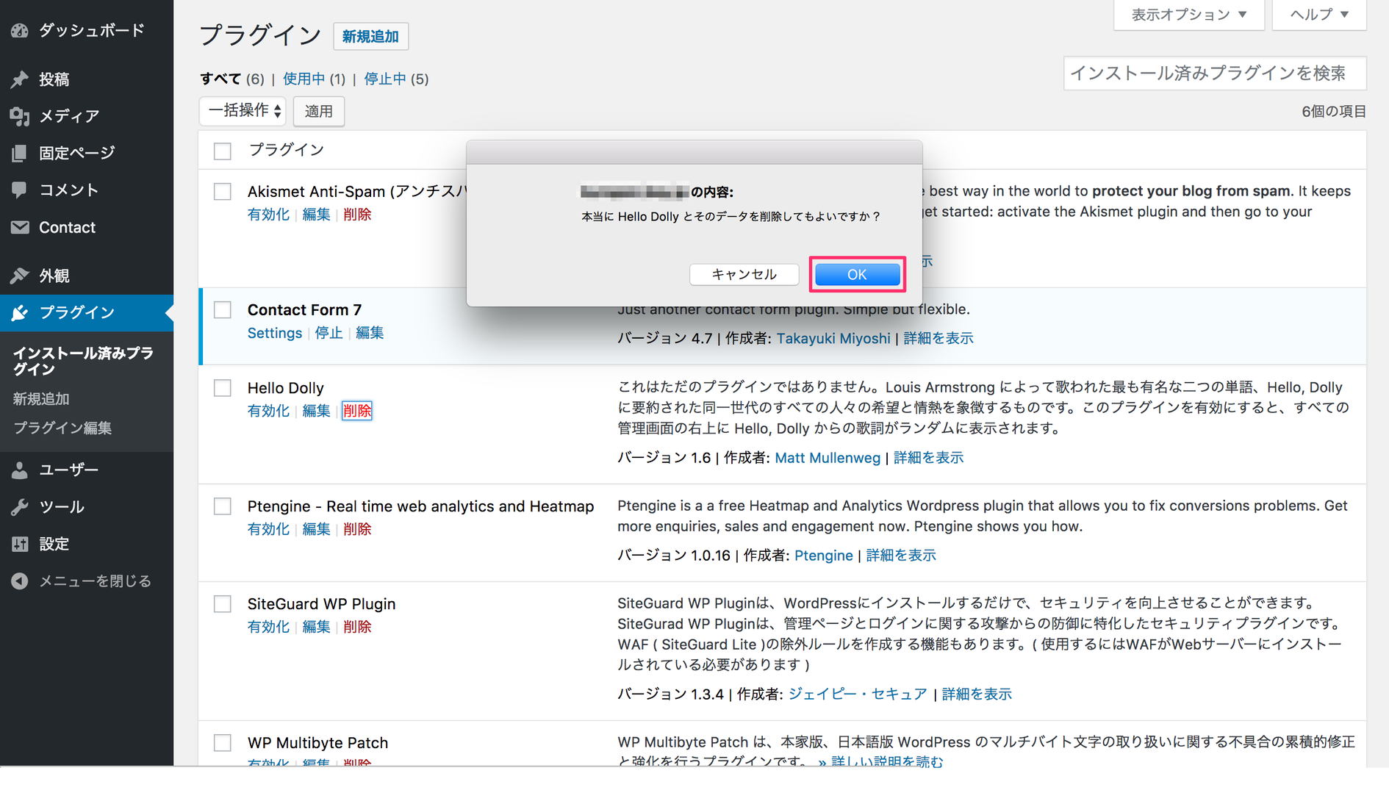Click the Posts pushpin icon
Screen dimensions: 1389x790
(20, 79)
